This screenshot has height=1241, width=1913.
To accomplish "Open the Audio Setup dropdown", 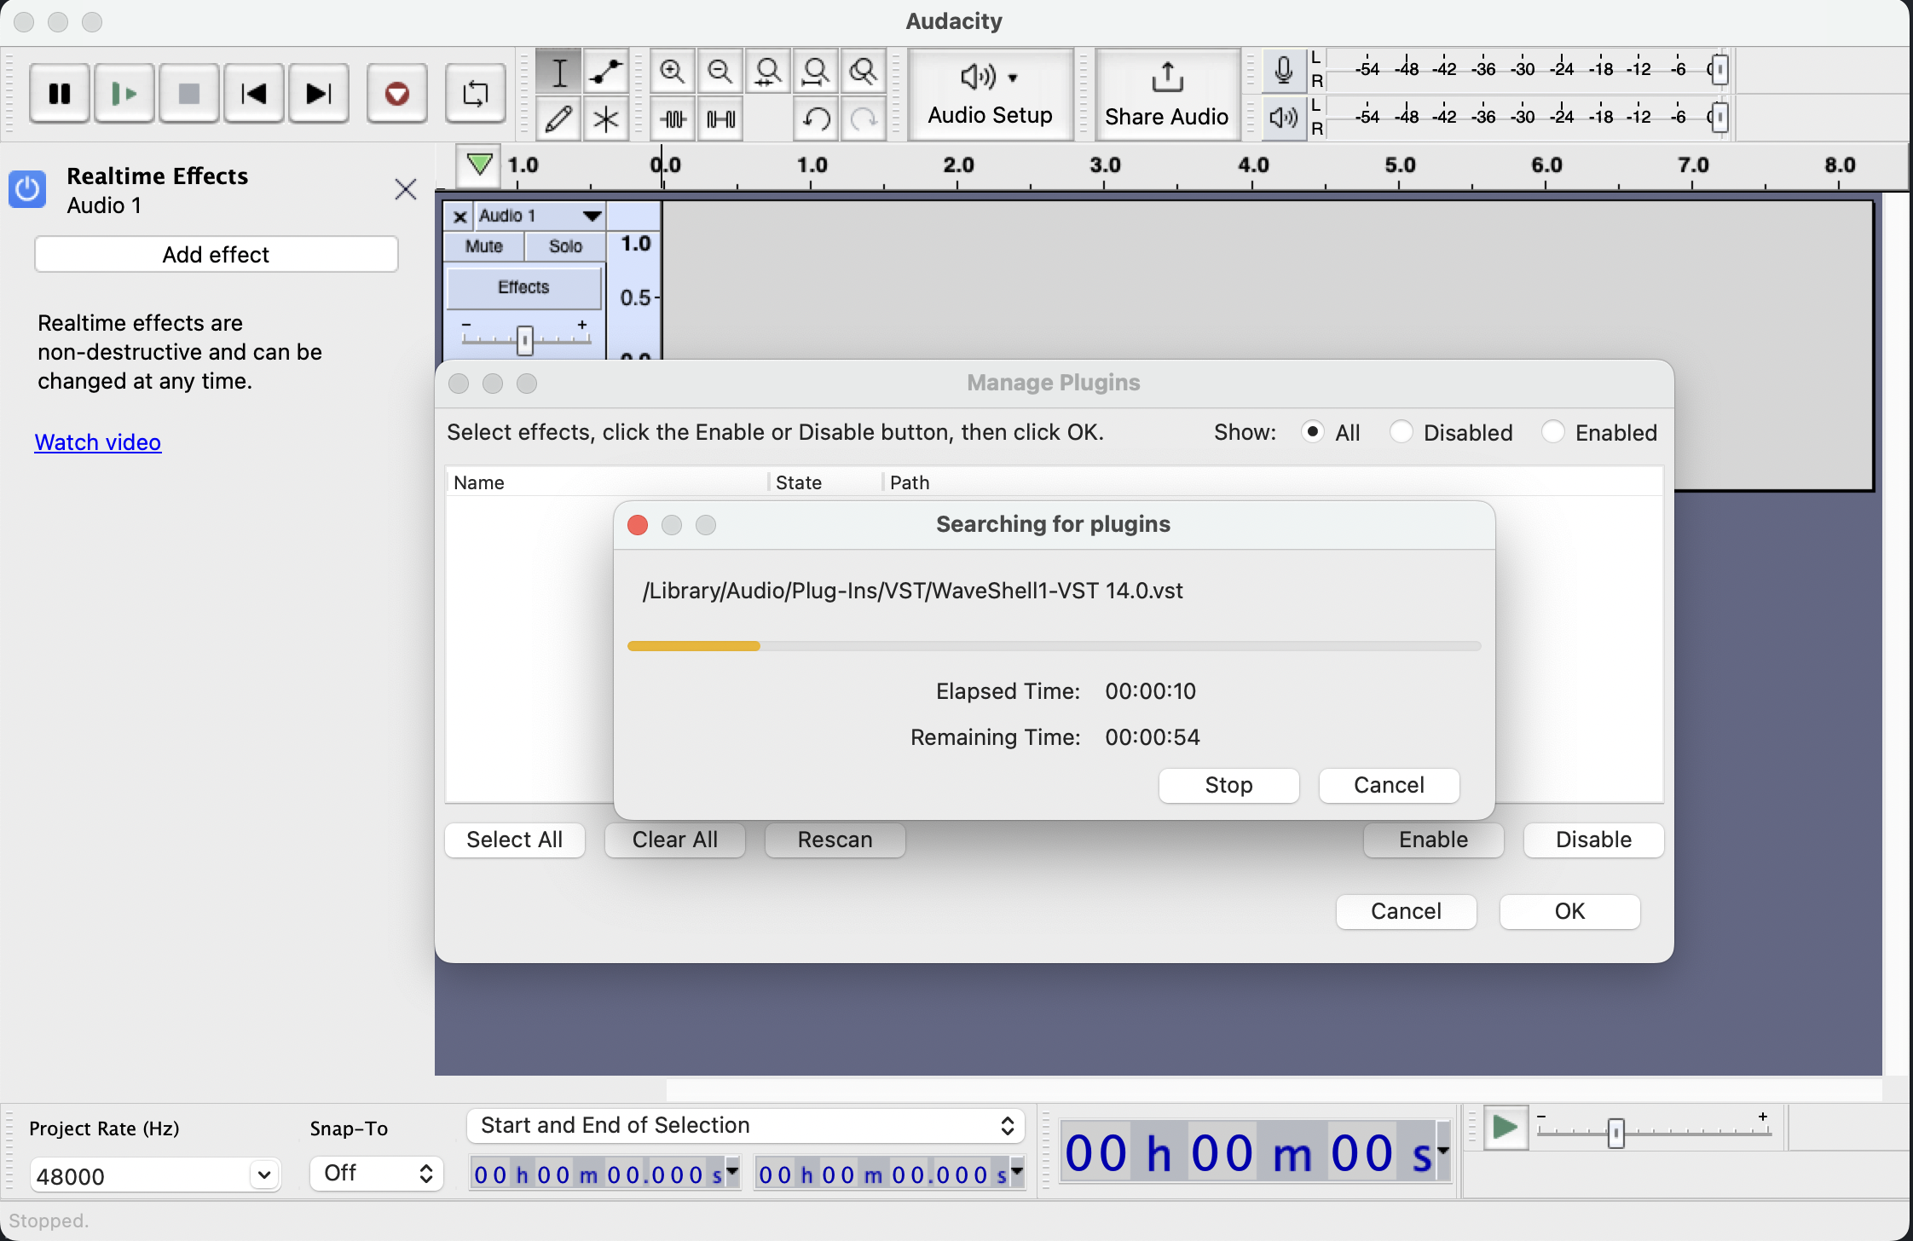I will [990, 94].
